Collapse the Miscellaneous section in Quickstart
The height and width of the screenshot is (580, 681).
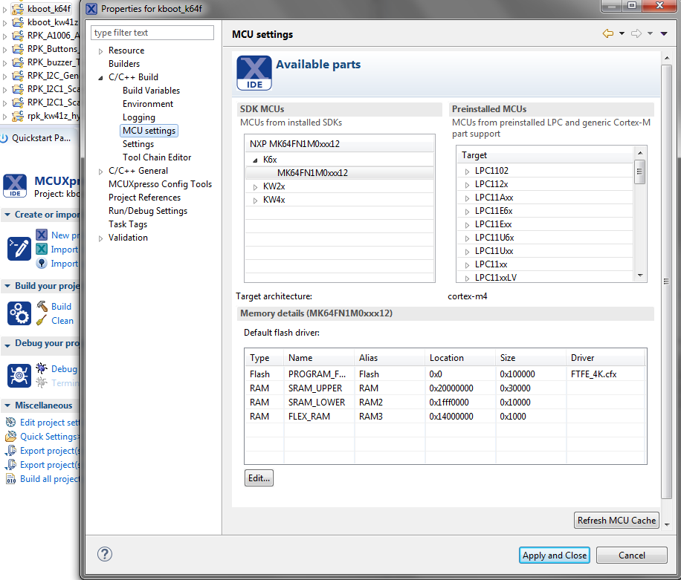click(7, 405)
